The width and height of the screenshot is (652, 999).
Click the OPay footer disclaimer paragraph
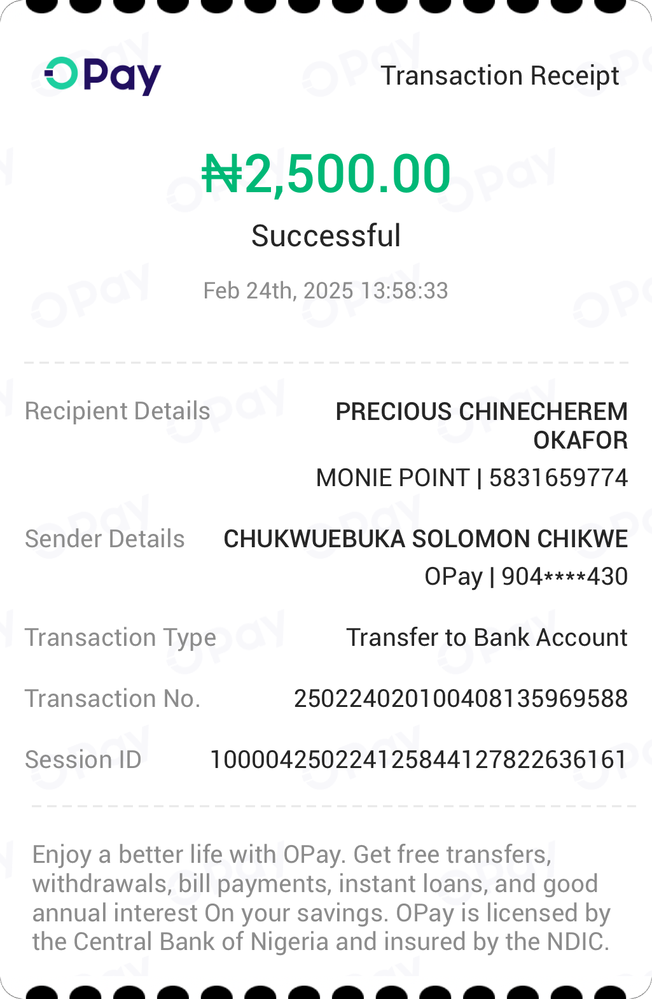[x=321, y=898]
